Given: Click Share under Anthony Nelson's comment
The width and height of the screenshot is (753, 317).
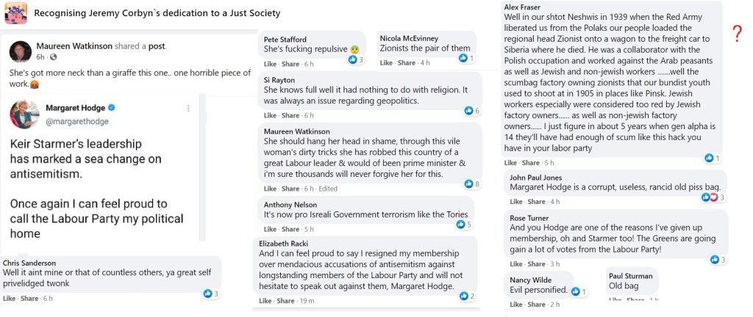Looking at the screenshot, I should pyautogui.click(x=290, y=230).
